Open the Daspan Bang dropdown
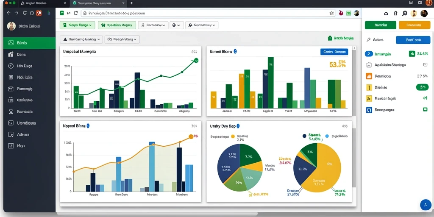This screenshot has height=217, width=434. [x=122, y=39]
